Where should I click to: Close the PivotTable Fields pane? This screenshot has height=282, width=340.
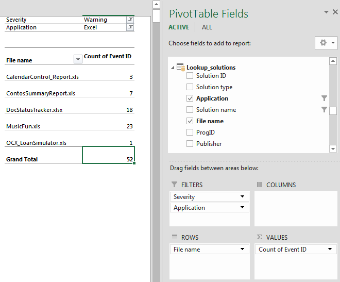(335, 12)
